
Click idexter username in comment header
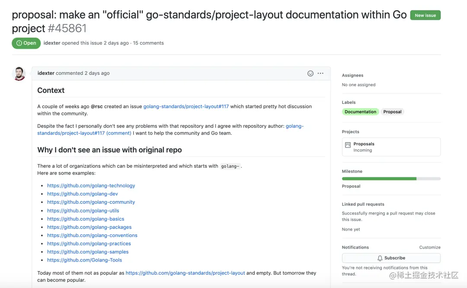46,74
